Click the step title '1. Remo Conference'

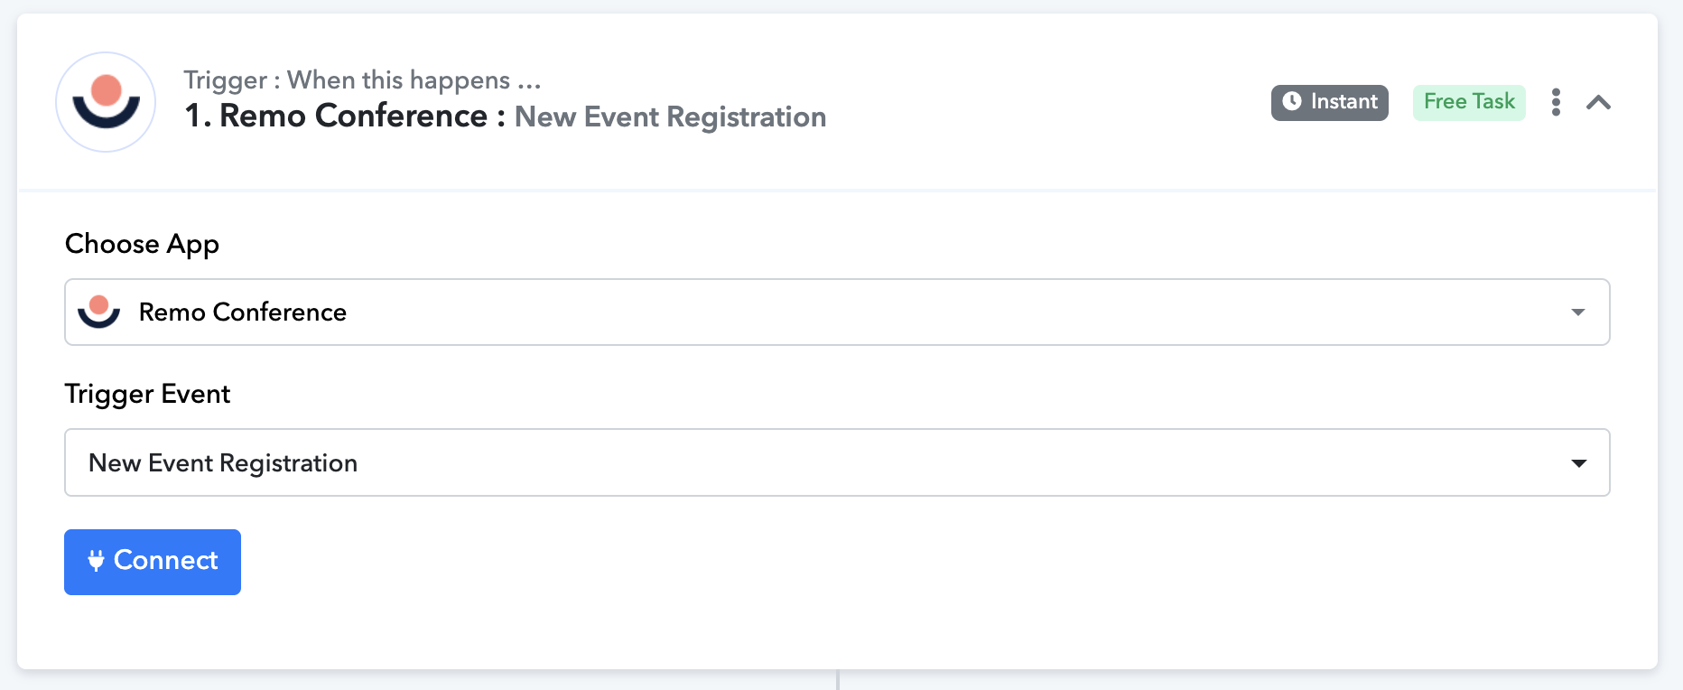click(x=336, y=117)
